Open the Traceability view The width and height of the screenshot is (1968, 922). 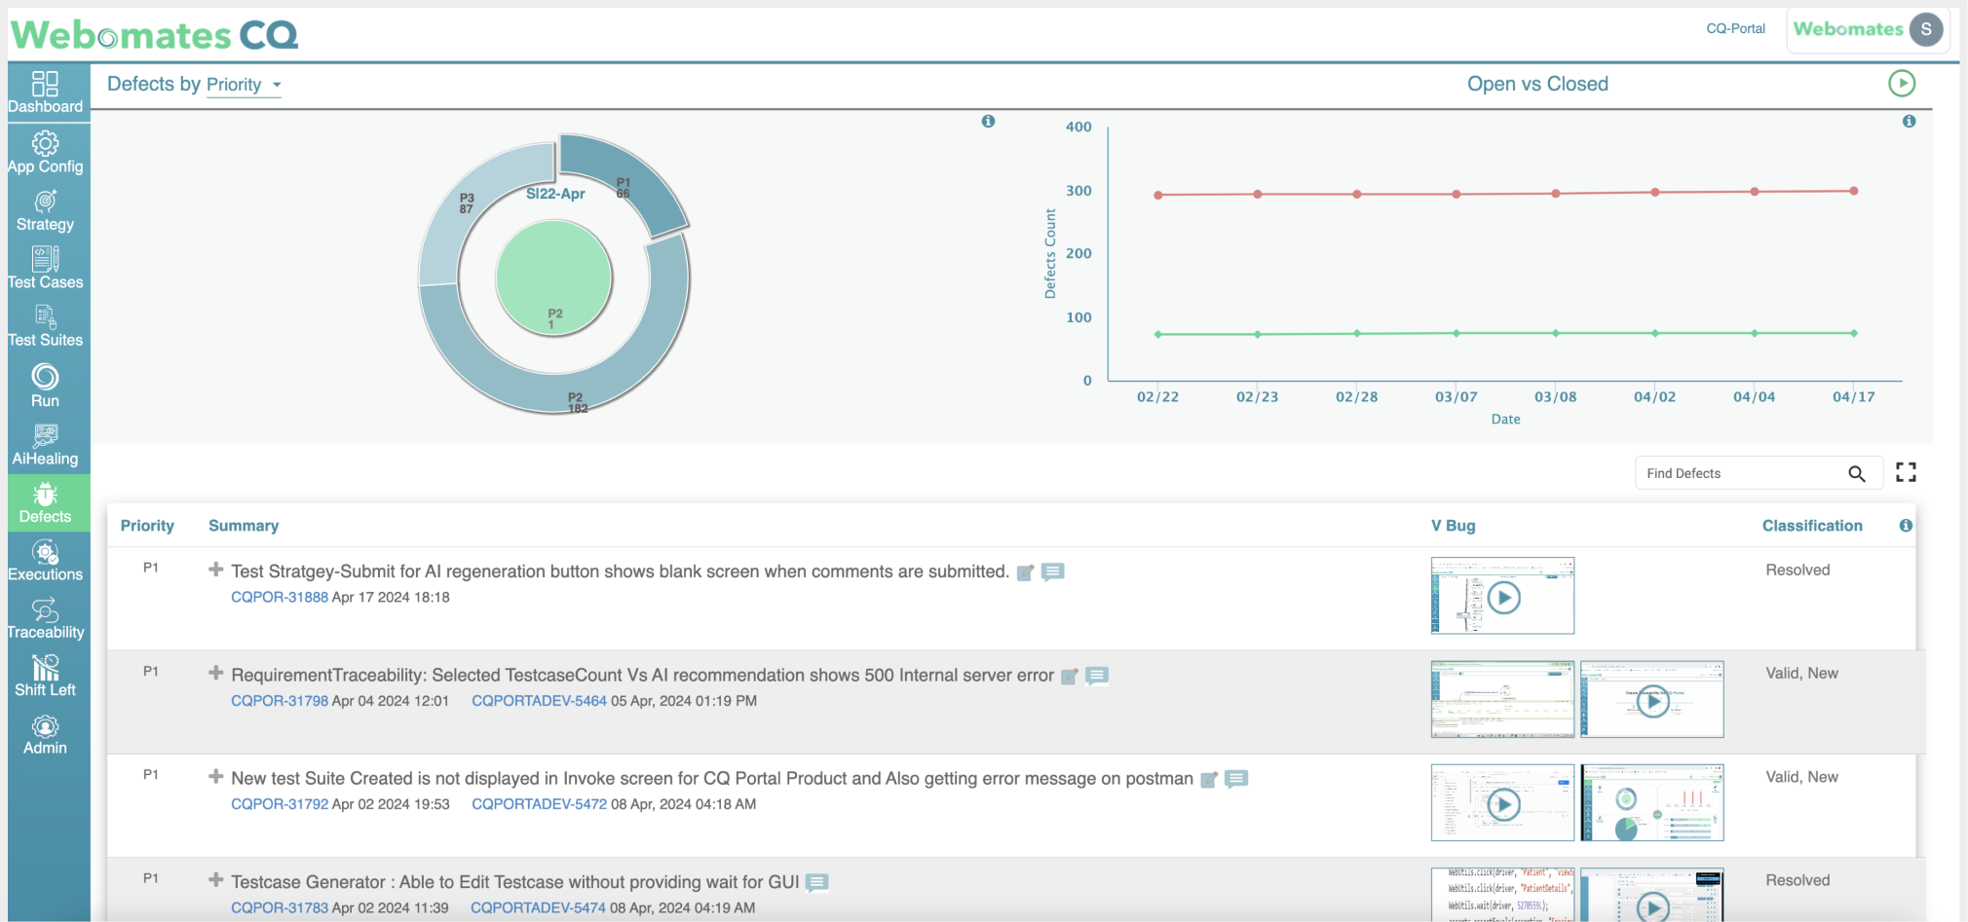pyautogui.click(x=46, y=617)
